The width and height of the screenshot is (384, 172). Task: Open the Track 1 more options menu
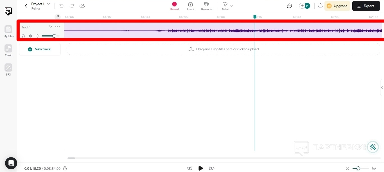click(x=58, y=27)
